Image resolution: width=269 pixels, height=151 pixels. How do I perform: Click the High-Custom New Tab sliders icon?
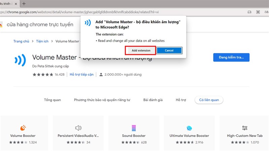244,128
